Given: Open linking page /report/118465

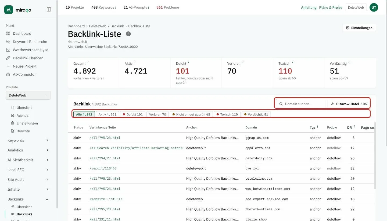Looking at the screenshot, I should click(103, 168).
